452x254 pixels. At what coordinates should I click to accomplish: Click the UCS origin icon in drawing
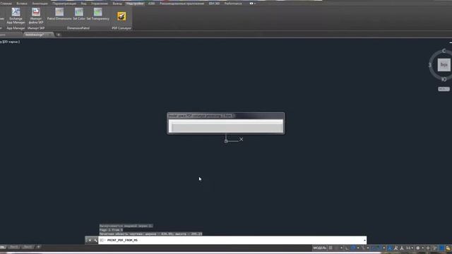(x=226, y=141)
